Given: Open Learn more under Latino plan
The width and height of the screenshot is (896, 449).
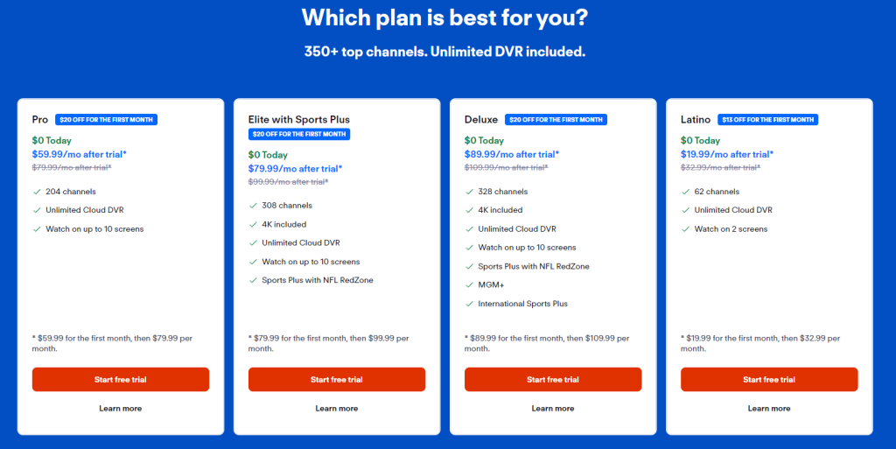Looking at the screenshot, I should pos(769,409).
